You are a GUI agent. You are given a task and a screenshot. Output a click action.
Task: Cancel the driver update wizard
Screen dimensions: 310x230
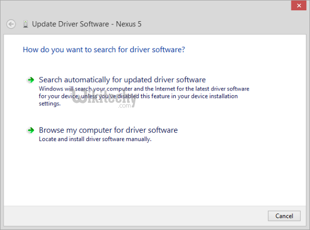(284, 216)
